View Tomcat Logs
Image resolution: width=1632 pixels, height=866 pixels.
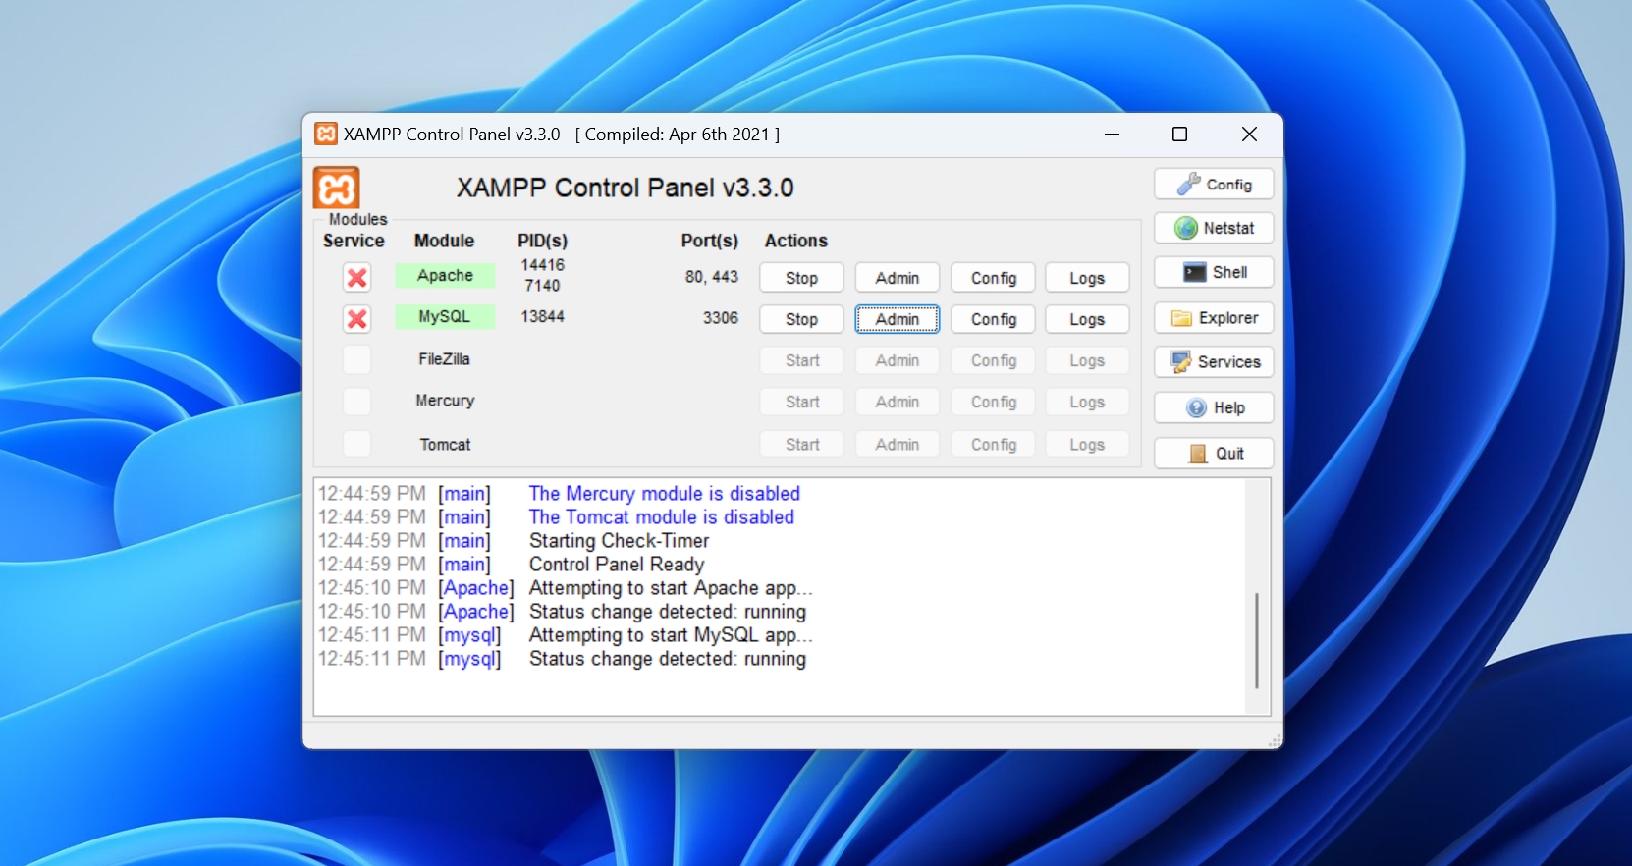(x=1087, y=444)
